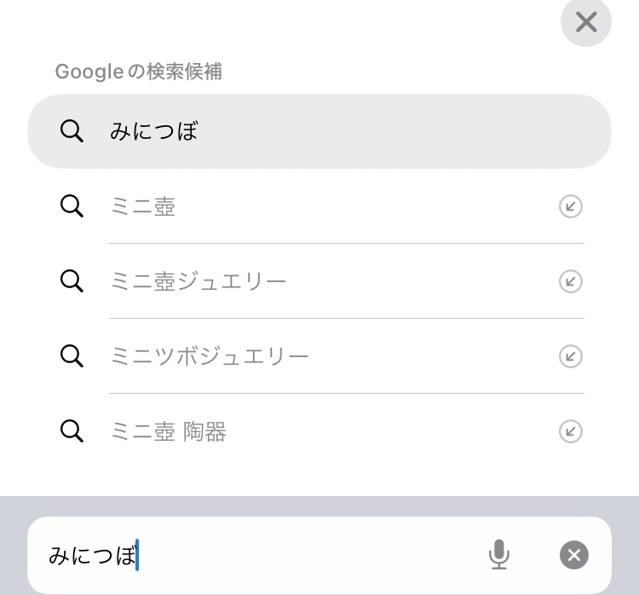This screenshot has height=595, width=639.
Task: Click search icon beside ミニ壺ジュエリー
Action: (x=72, y=281)
